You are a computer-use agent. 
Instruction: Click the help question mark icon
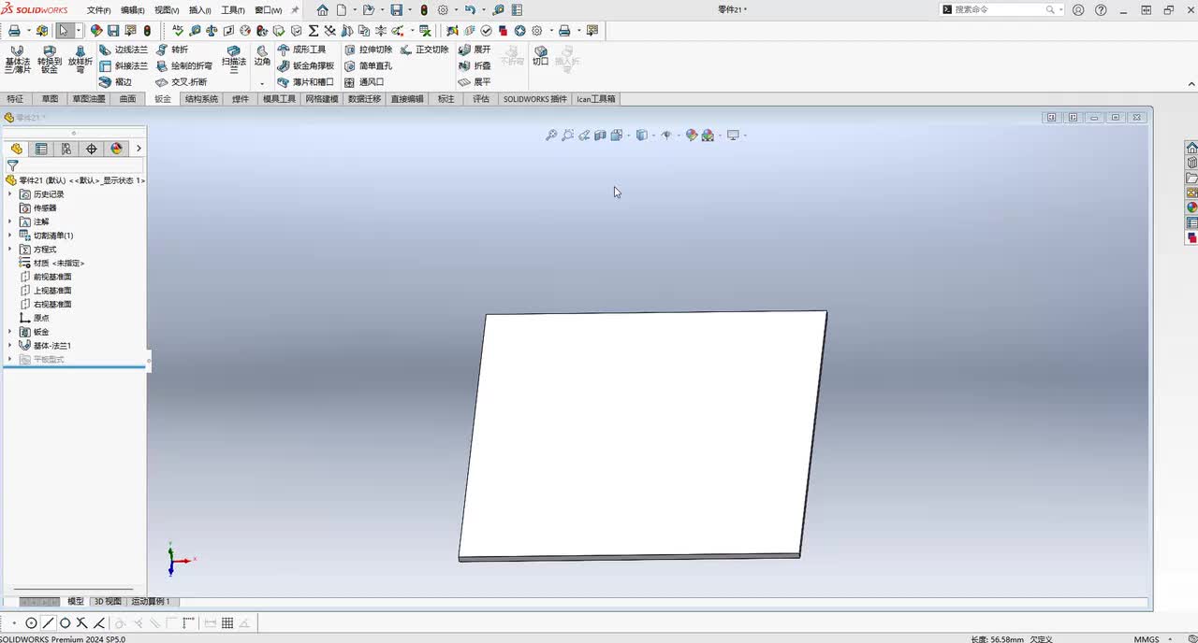[x=1100, y=10]
